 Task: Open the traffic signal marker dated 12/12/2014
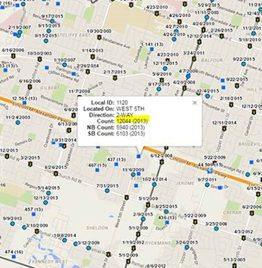tap(199, 42)
